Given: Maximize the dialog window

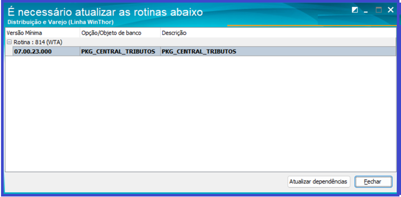Looking at the screenshot, I should tap(379, 10).
